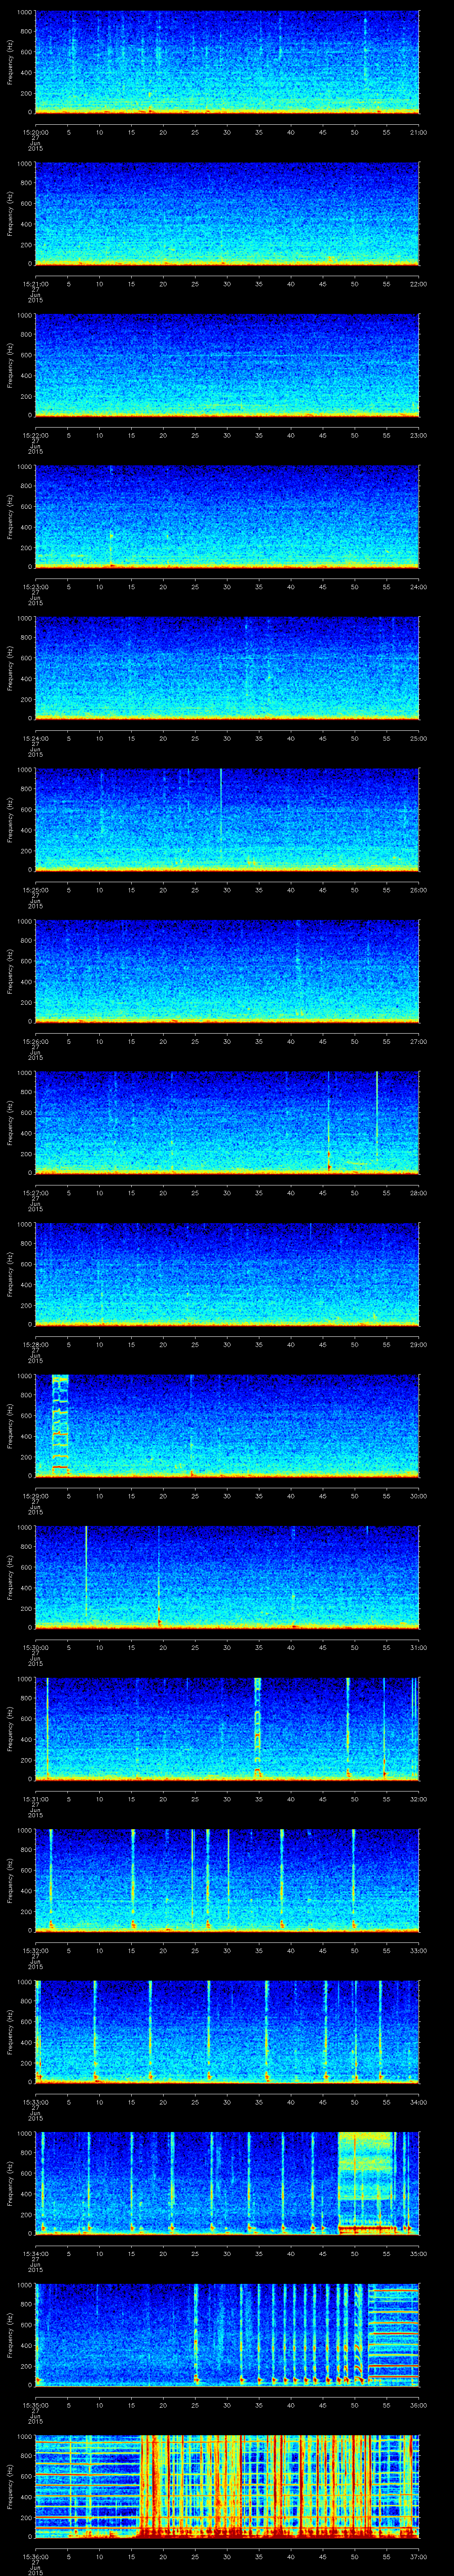This screenshot has width=454, height=2576.
Task: Choose the spectrogram panel starting at 15:27:00
Action: [227, 1122]
